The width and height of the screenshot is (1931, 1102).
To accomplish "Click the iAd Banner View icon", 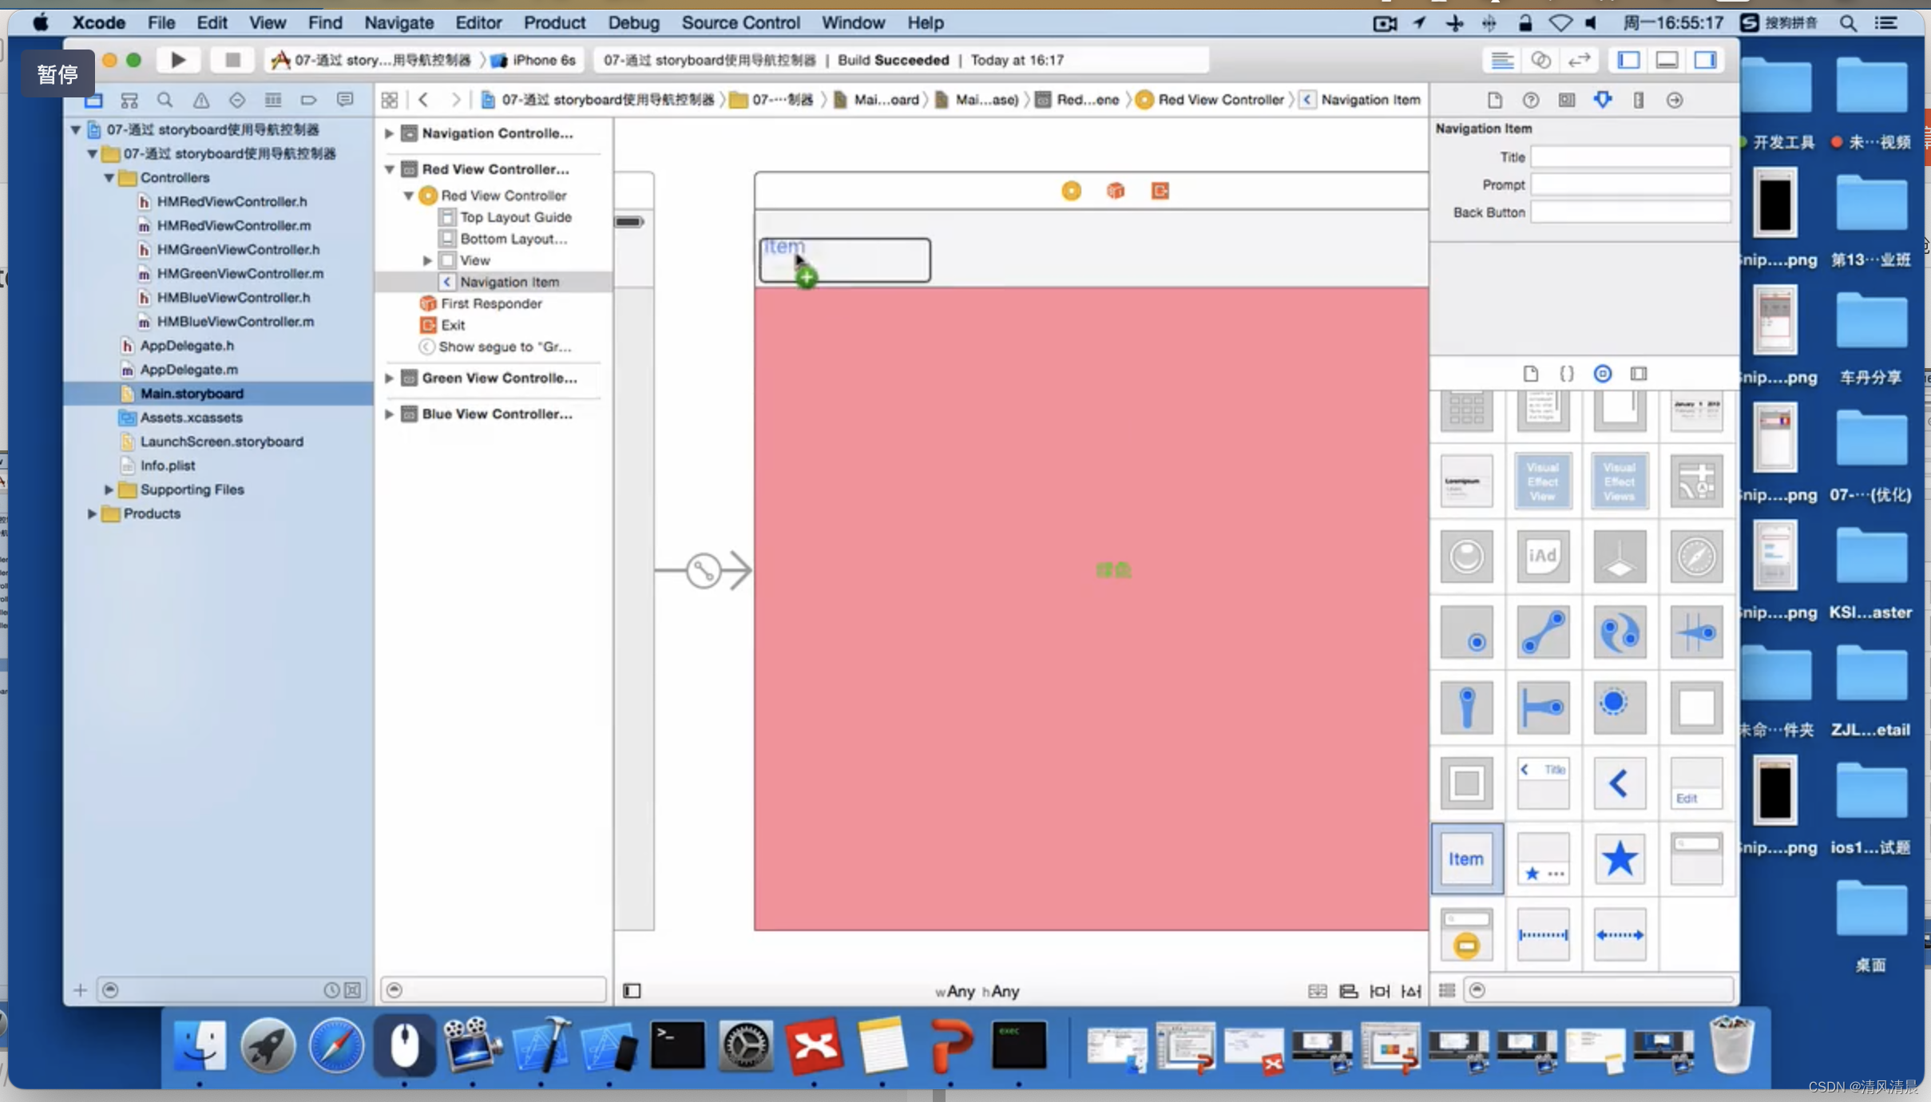I will pos(1542,556).
